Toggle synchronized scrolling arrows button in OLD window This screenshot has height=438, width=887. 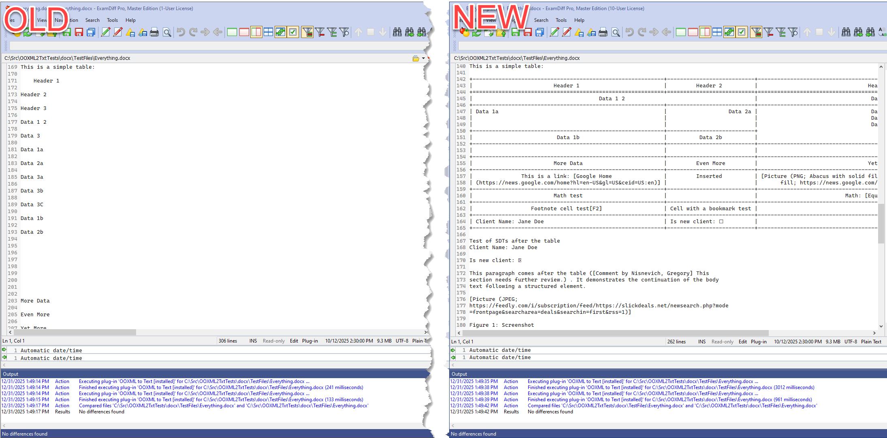[x=280, y=32]
